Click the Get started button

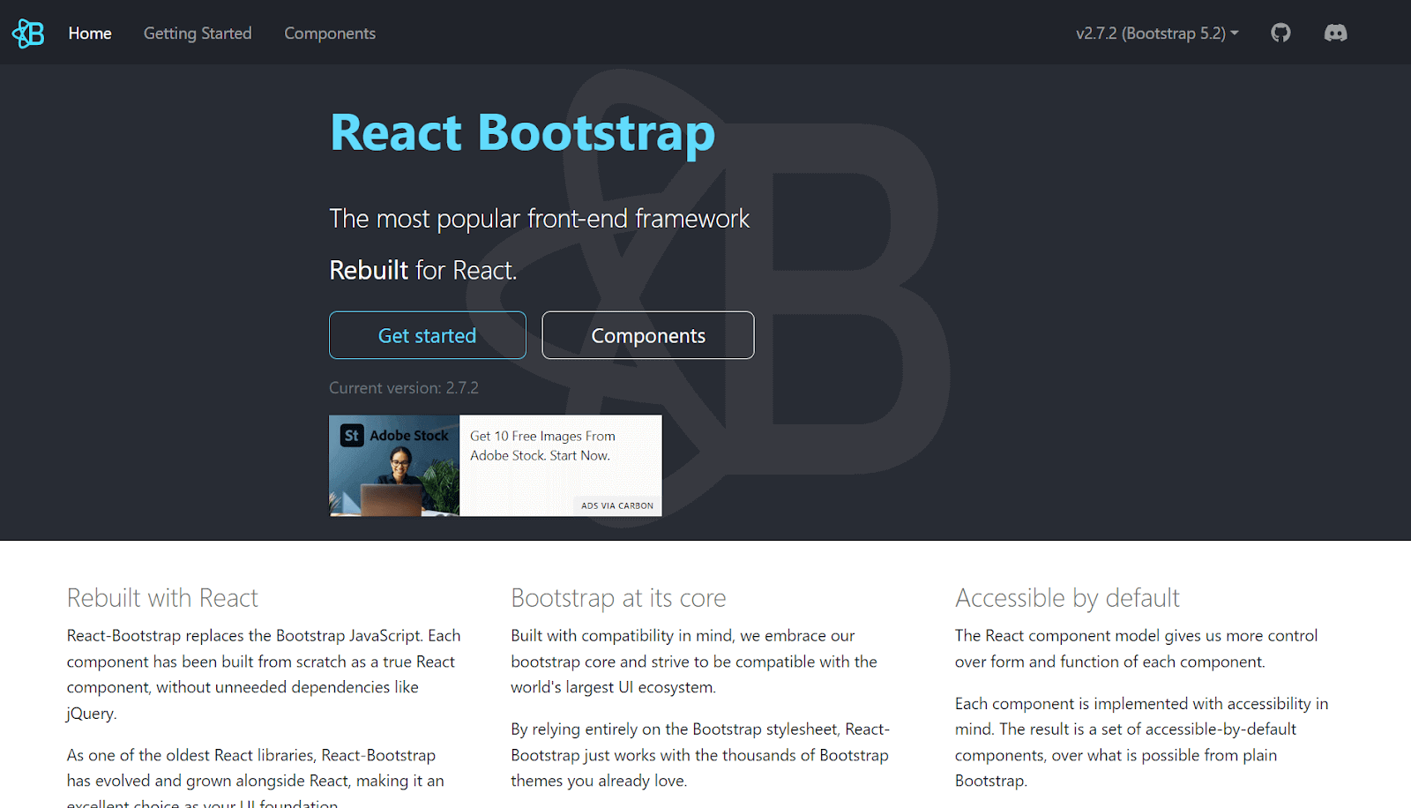pyautogui.click(x=427, y=335)
